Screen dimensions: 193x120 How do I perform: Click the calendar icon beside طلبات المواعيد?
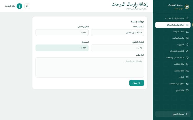click(x=187, y=38)
